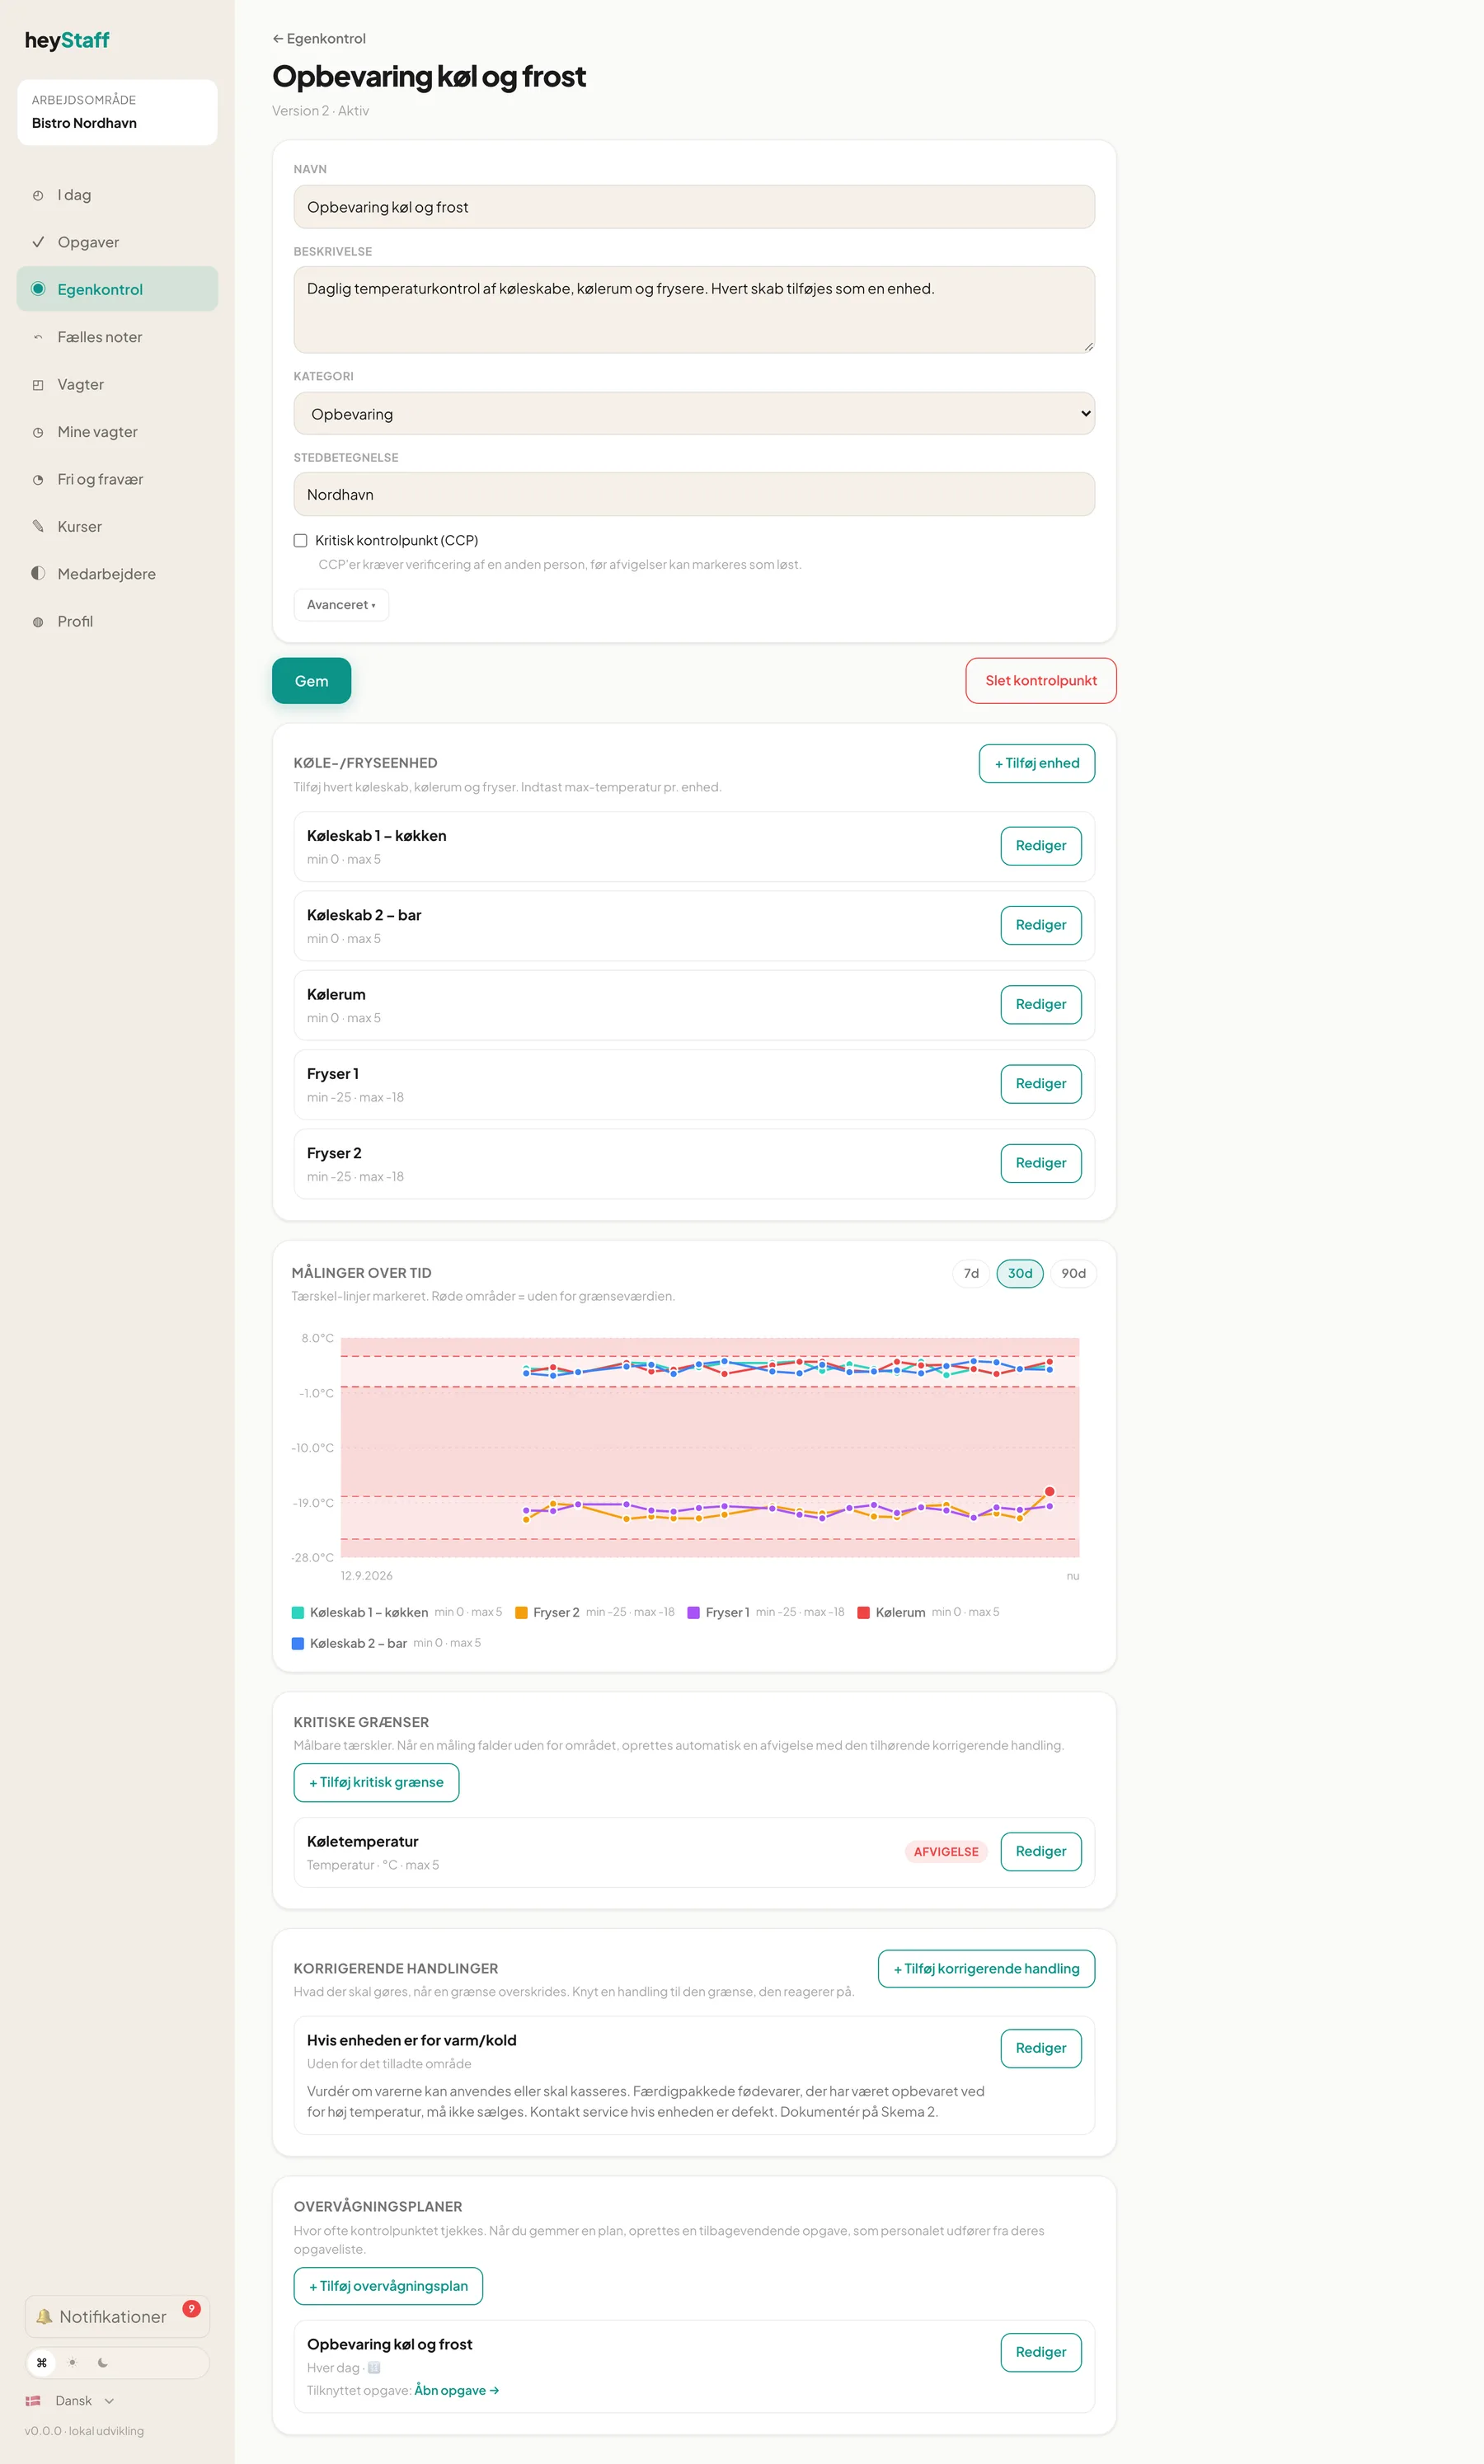Edit Køleskab 1 – køkken unit

coord(1040,846)
